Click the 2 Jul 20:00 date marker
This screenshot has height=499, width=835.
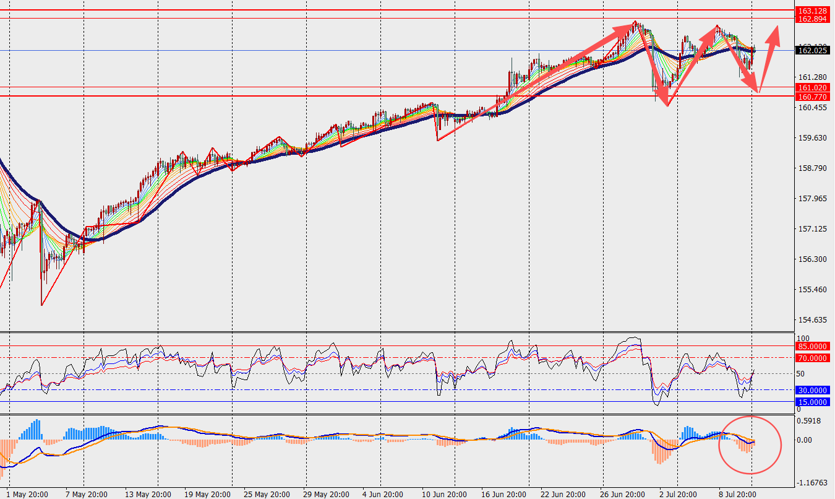tap(677, 495)
